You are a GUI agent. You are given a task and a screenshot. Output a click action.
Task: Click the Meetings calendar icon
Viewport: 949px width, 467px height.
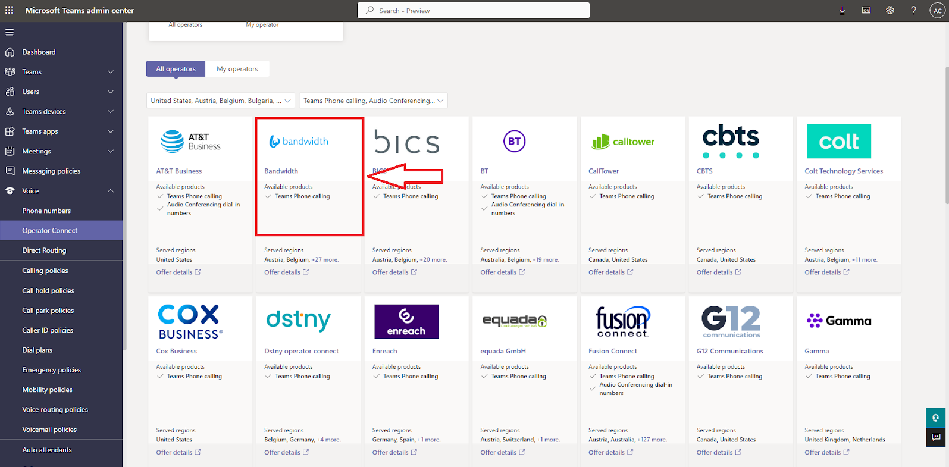tap(10, 151)
